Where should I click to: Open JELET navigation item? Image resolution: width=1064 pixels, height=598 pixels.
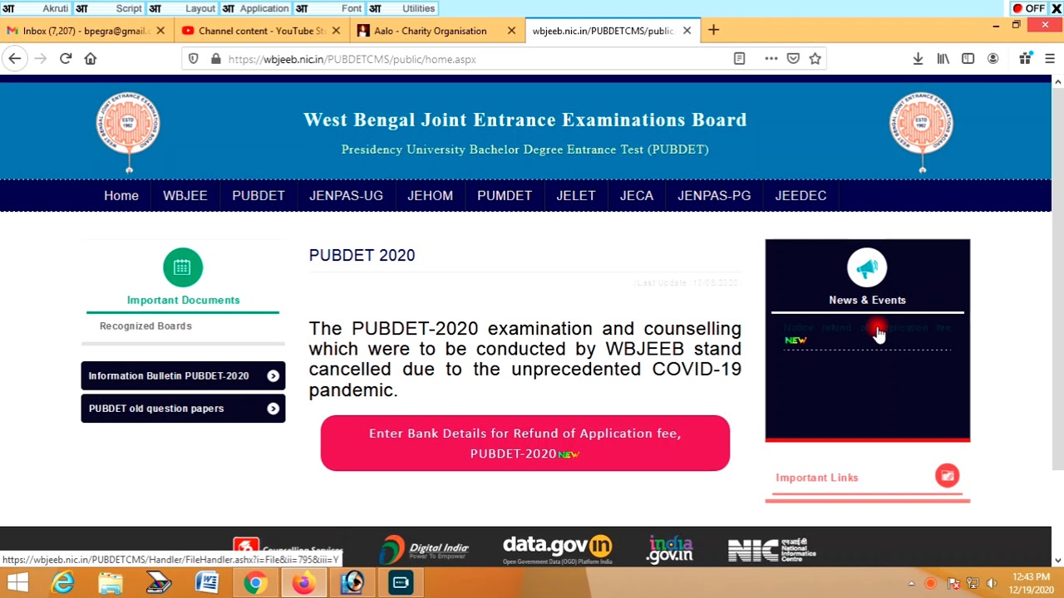576,196
